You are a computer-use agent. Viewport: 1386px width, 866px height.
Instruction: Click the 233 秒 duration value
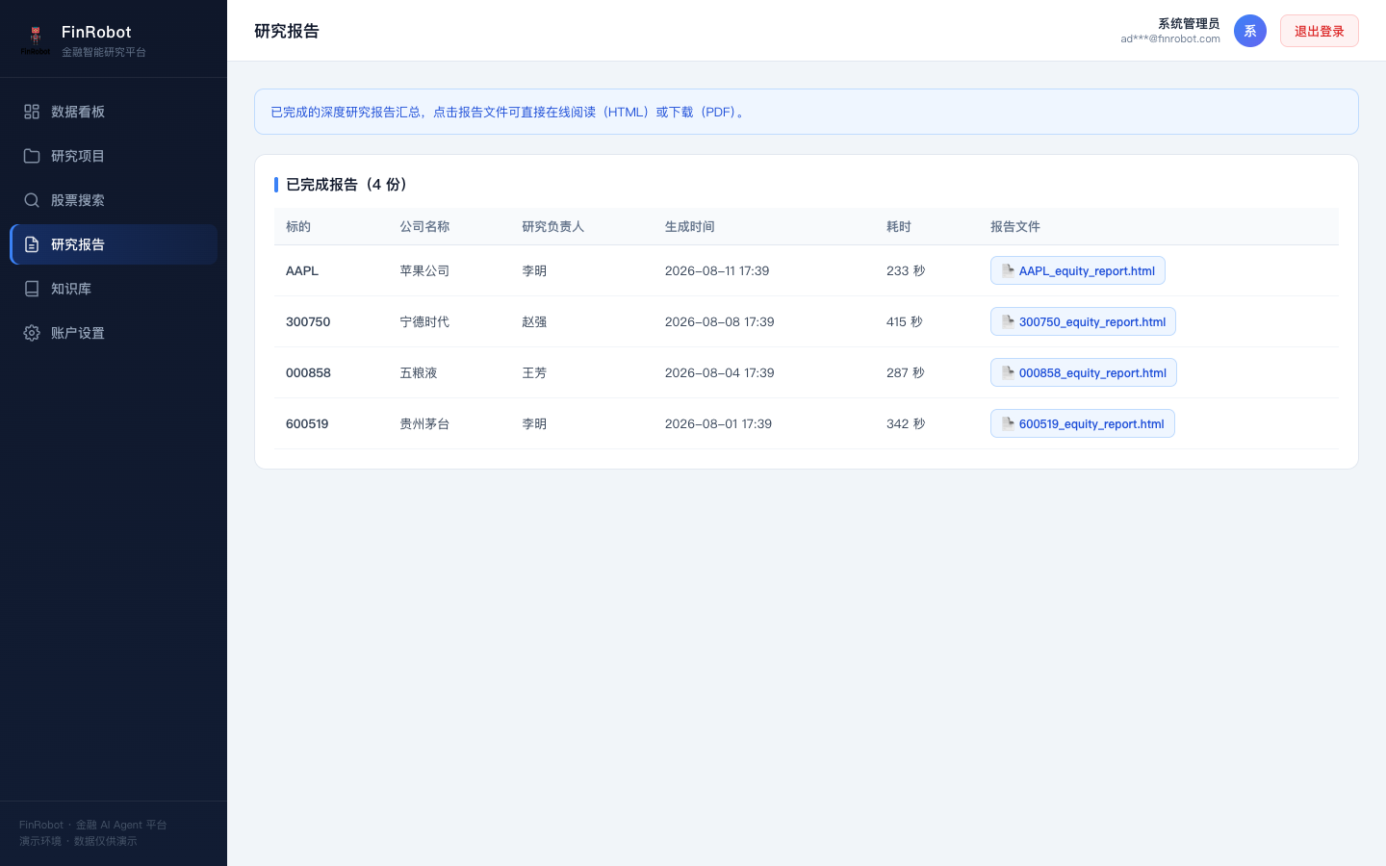(x=906, y=270)
